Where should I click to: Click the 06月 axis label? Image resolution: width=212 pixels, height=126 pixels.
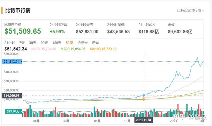66,121
